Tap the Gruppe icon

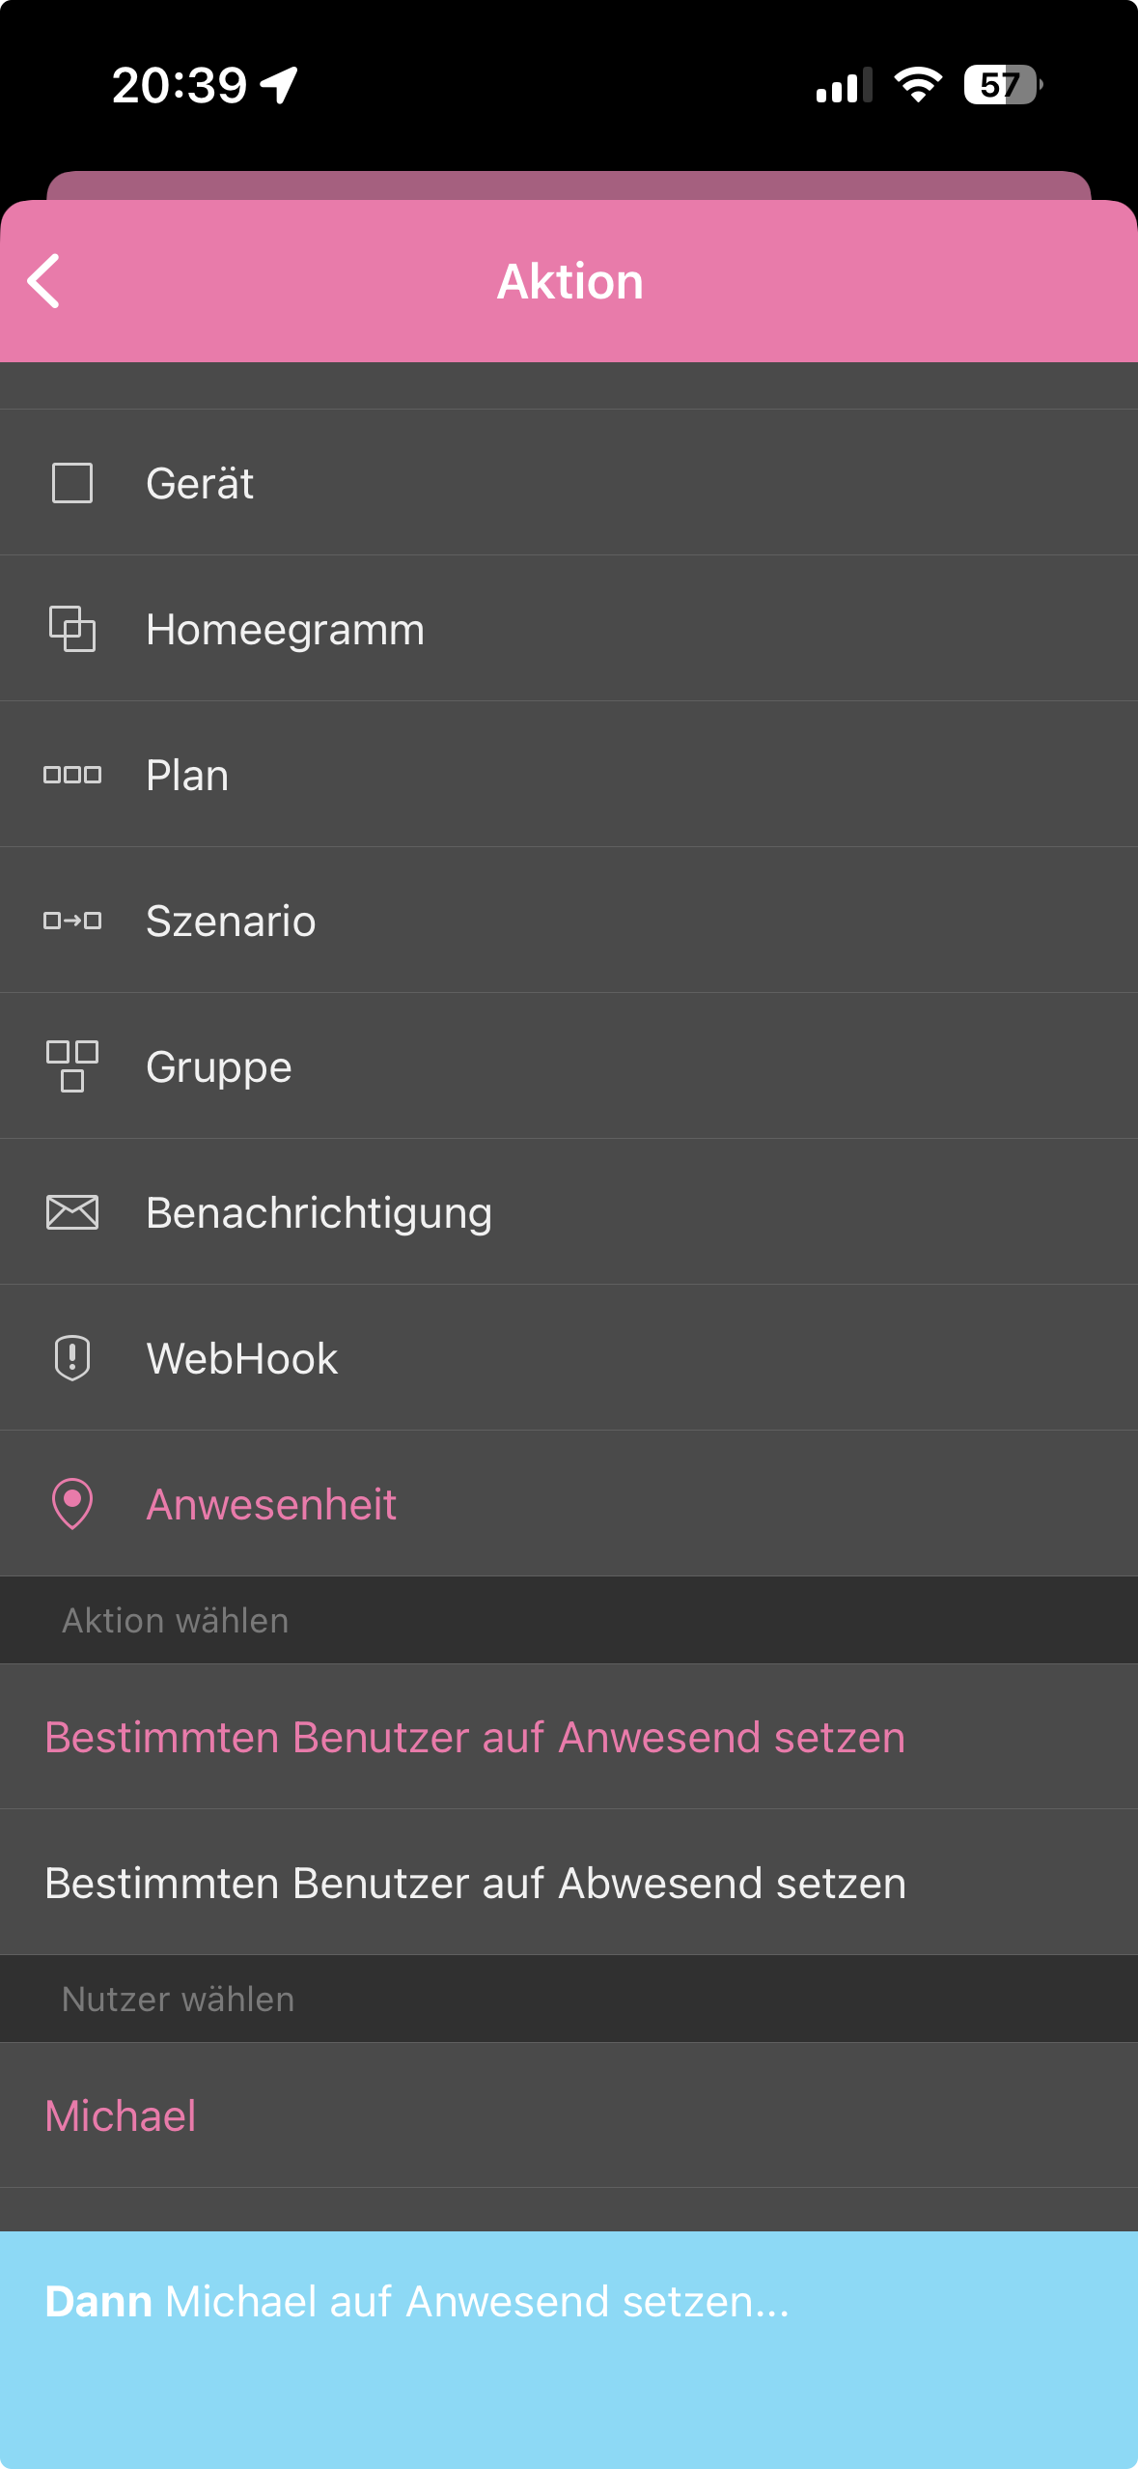(x=72, y=1066)
